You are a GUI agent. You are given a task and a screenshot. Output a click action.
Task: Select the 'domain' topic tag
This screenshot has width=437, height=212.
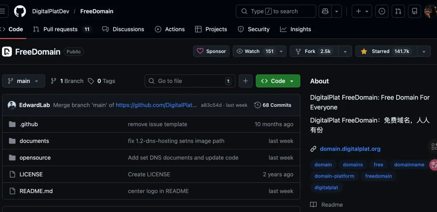pos(323,165)
